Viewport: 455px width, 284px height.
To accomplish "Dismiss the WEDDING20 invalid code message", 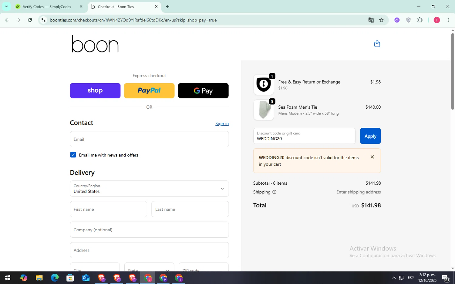I will click(372, 157).
